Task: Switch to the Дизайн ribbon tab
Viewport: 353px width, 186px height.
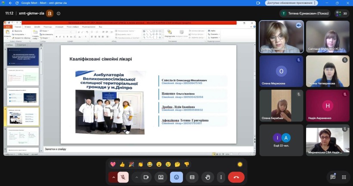Action: point(37,27)
